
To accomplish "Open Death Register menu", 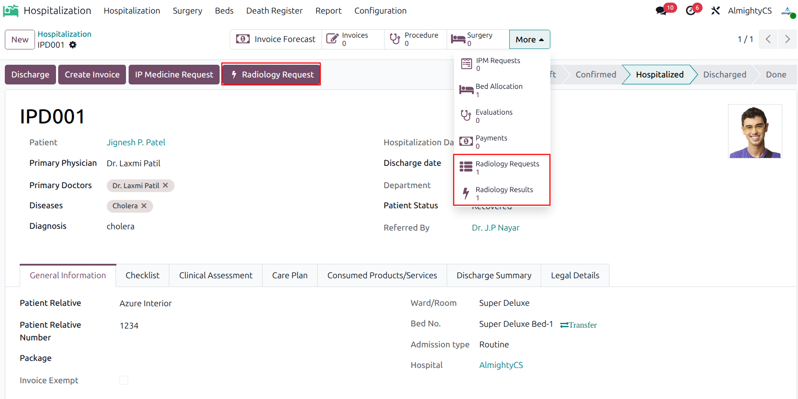I will 274,10.
